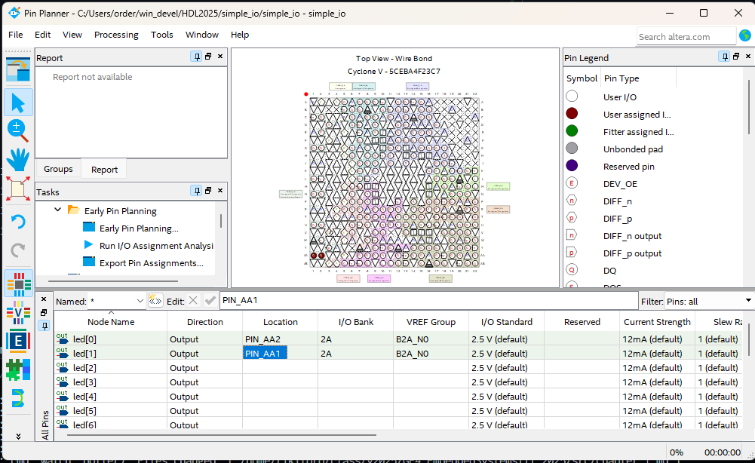Open the Filter Pins: all dropdown
Viewport: 755px width, 463px height.
tap(709, 302)
